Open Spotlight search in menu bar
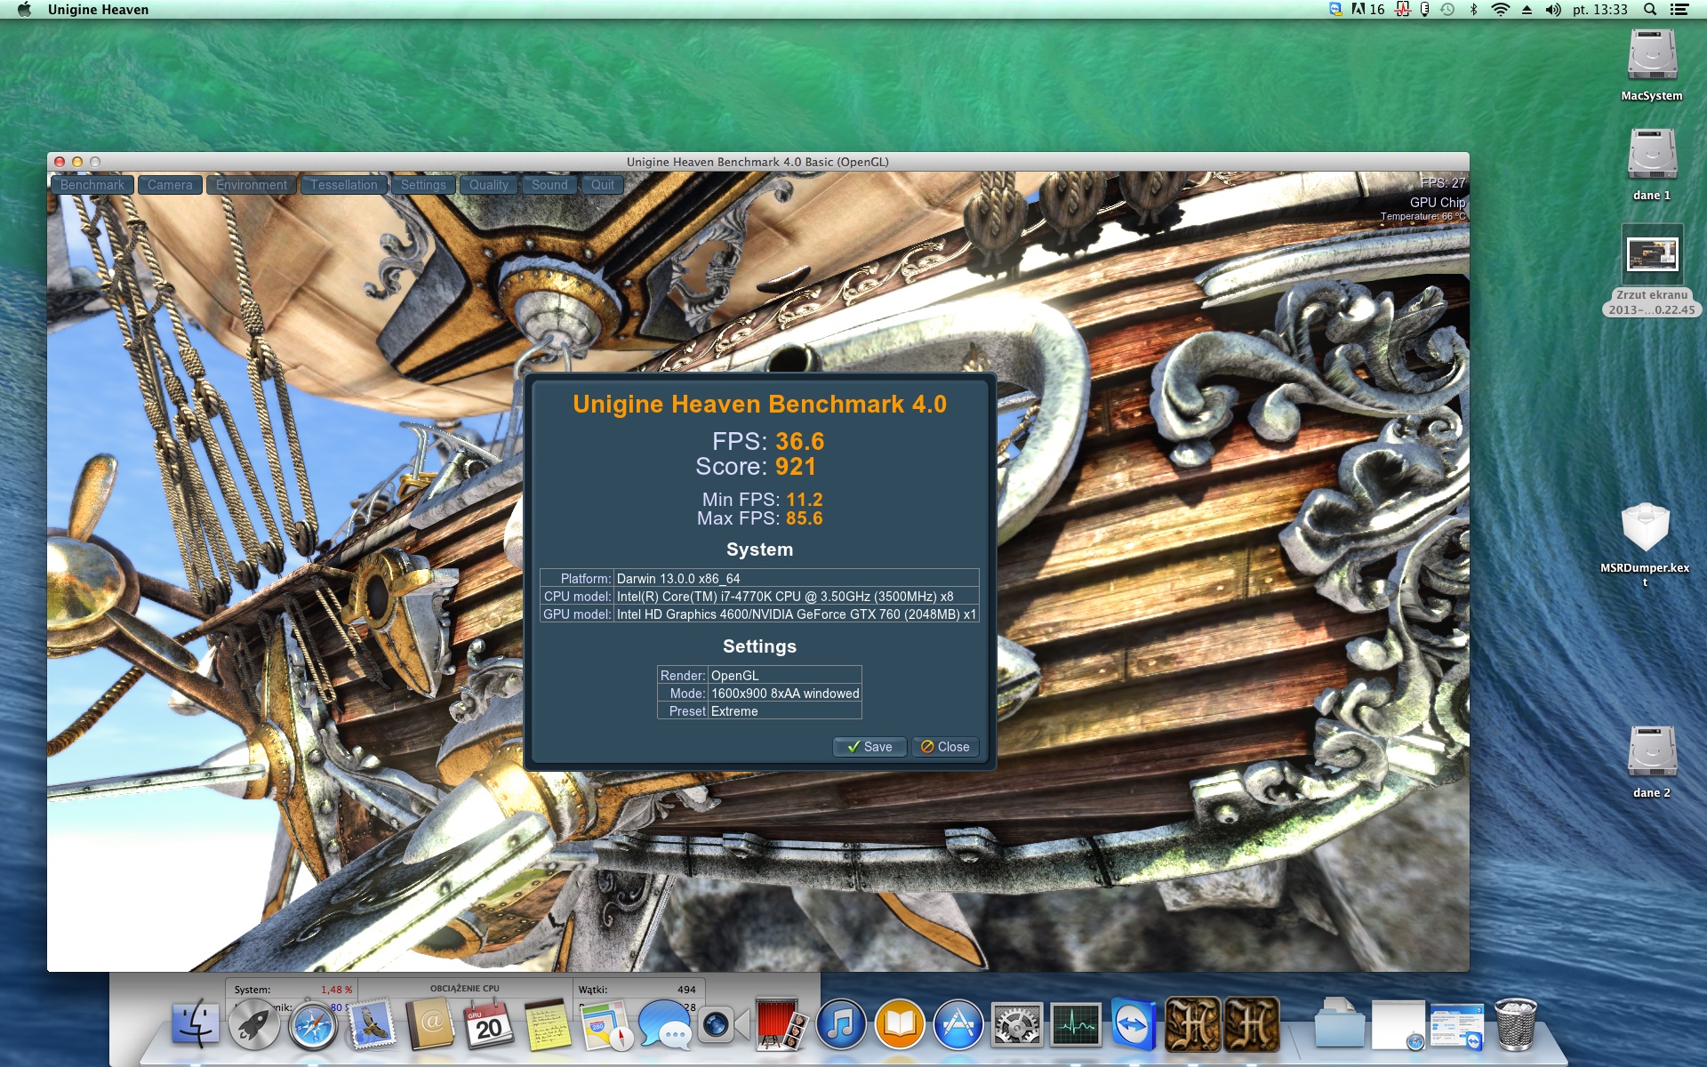 1650,10
